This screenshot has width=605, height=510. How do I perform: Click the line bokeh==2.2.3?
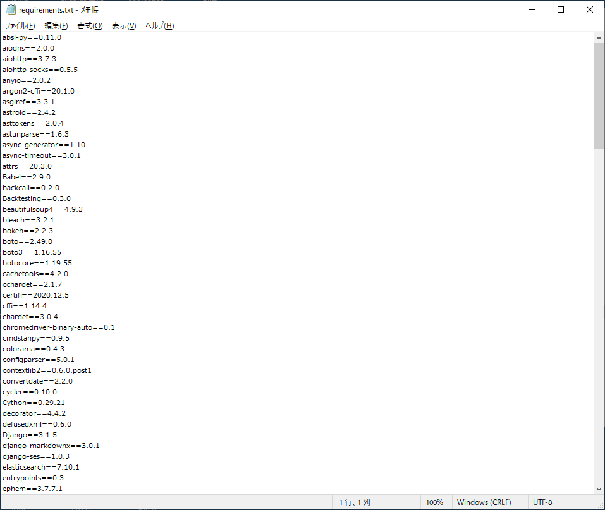pos(28,231)
